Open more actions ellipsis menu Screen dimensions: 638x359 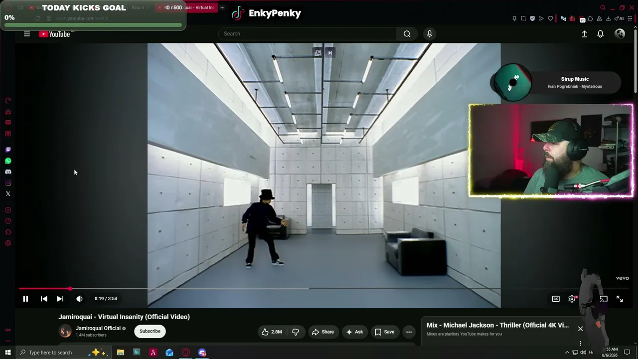pos(409,332)
